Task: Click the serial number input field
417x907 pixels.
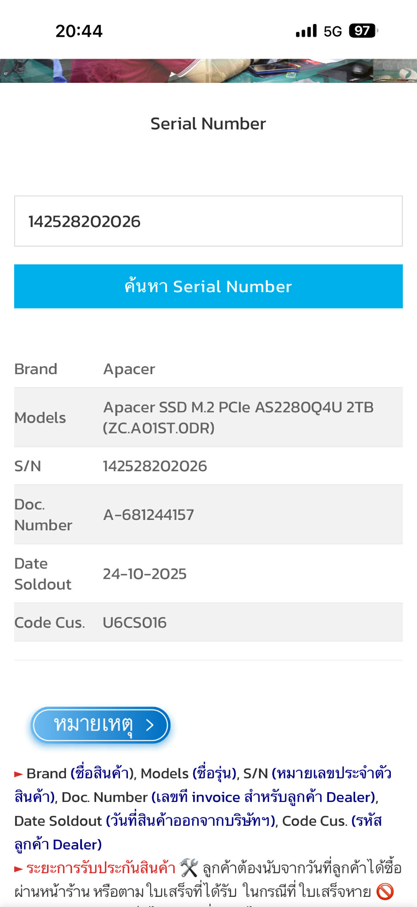Action: [208, 221]
